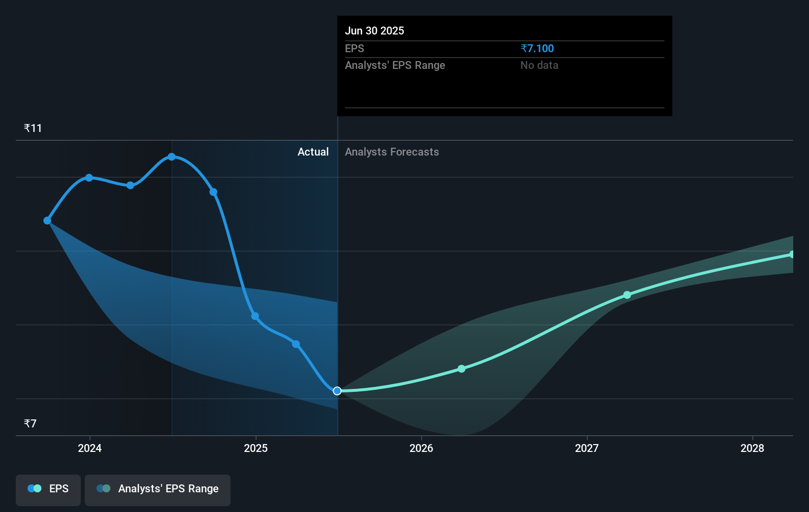Switch to the Analysts Forecasts section

392,152
